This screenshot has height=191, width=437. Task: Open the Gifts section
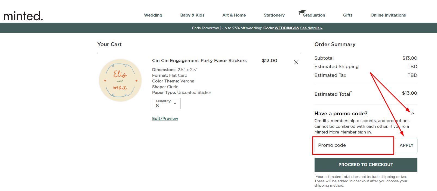point(347,15)
